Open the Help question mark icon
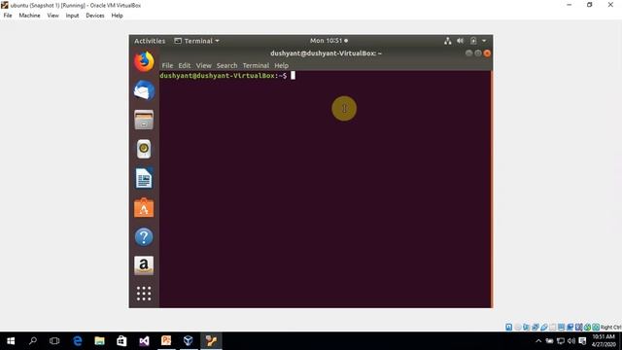 click(x=144, y=237)
